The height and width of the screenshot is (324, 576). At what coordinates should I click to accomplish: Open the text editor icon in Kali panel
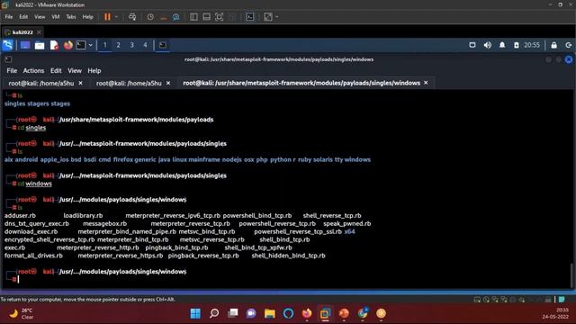[54, 45]
